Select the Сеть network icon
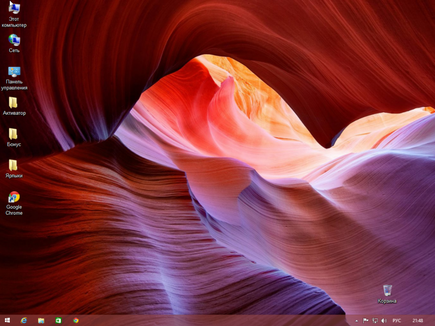Viewport: 435px width, 326px height. (14, 43)
